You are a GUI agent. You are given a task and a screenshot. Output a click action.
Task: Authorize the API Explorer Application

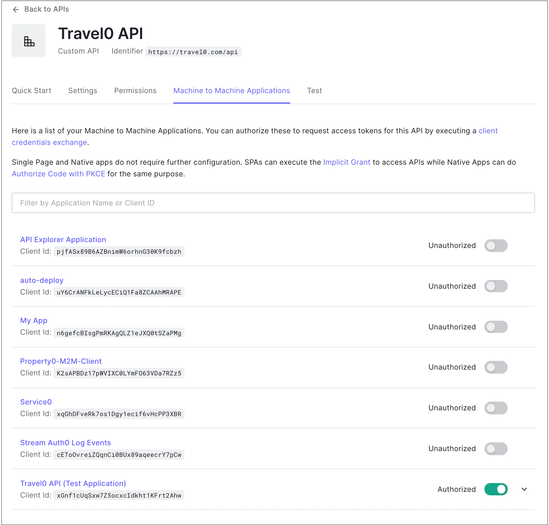pyautogui.click(x=495, y=246)
